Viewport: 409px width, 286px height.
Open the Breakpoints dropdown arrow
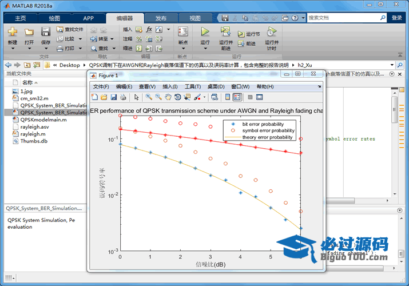[x=183, y=49]
